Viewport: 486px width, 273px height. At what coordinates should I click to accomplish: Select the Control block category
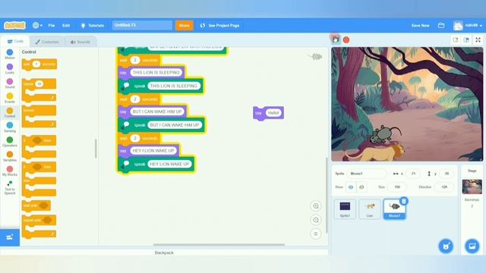[10, 112]
